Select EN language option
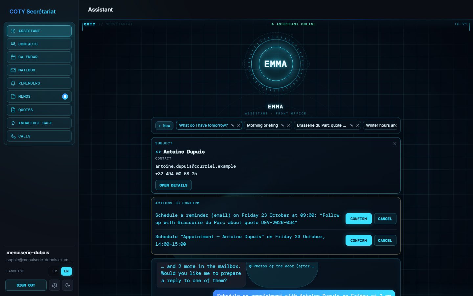This screenshot has height=296, width=473. tap(66, 271)
